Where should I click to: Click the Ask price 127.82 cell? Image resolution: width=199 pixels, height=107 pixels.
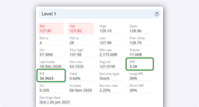pos(81,29)
